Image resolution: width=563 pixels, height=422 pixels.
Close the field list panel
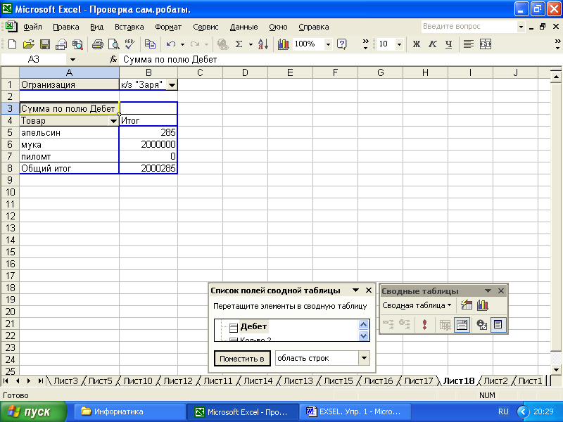(368, 290)
